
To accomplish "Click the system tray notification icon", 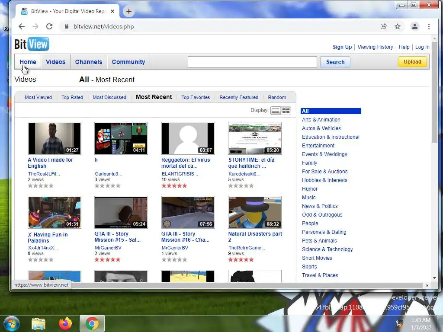I will [399, 323].
